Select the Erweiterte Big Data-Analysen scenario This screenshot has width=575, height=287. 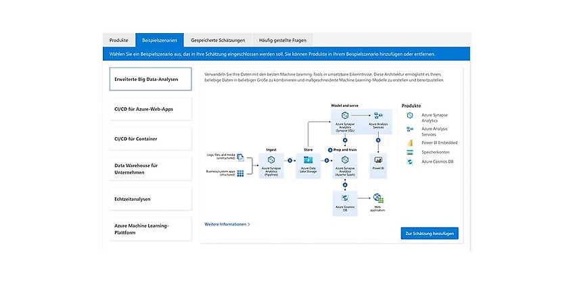[x=150, y=79]
